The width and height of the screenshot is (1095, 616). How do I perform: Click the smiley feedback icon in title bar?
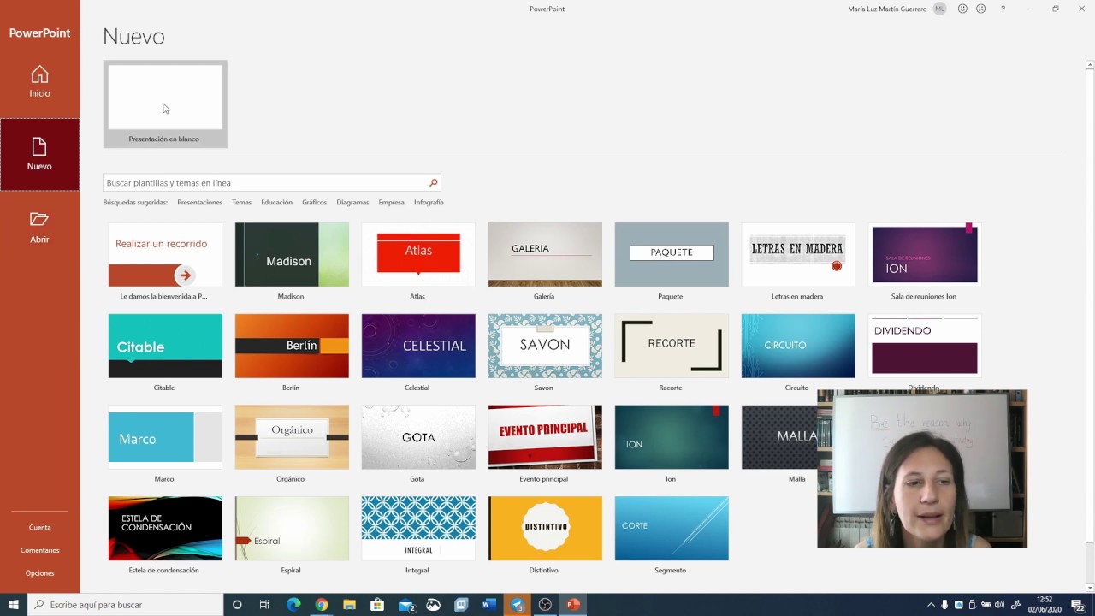[962, 9]
